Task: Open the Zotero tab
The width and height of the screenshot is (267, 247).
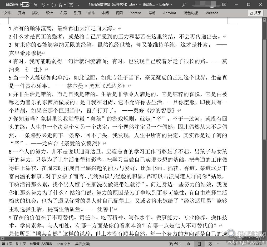Action: pyautogui.click(x=136, y=13)
